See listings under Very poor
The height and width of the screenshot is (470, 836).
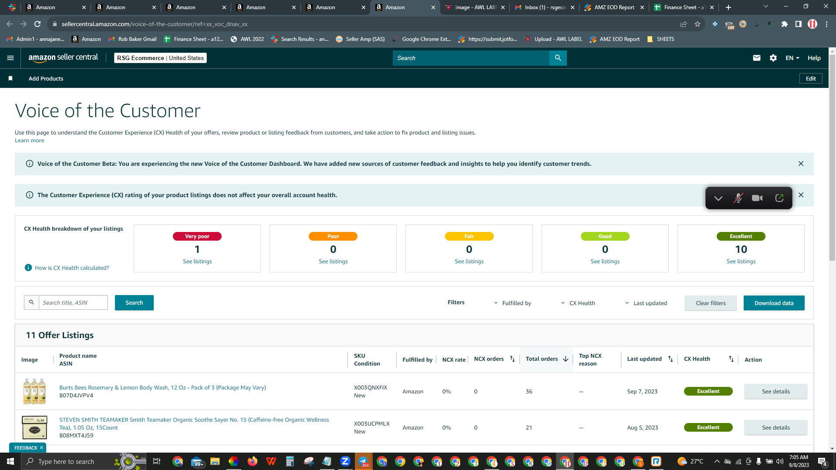(197, 262)
